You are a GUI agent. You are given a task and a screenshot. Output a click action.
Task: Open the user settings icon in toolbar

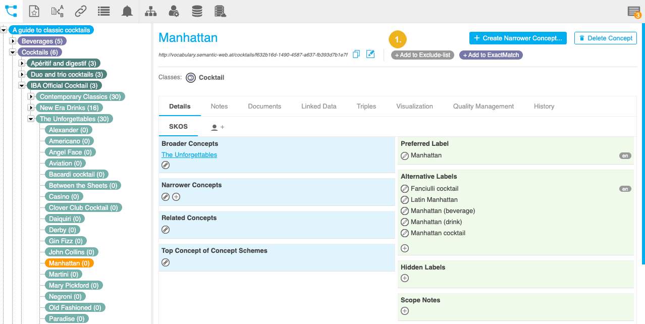pyautogui.click(x=174, y=11)
